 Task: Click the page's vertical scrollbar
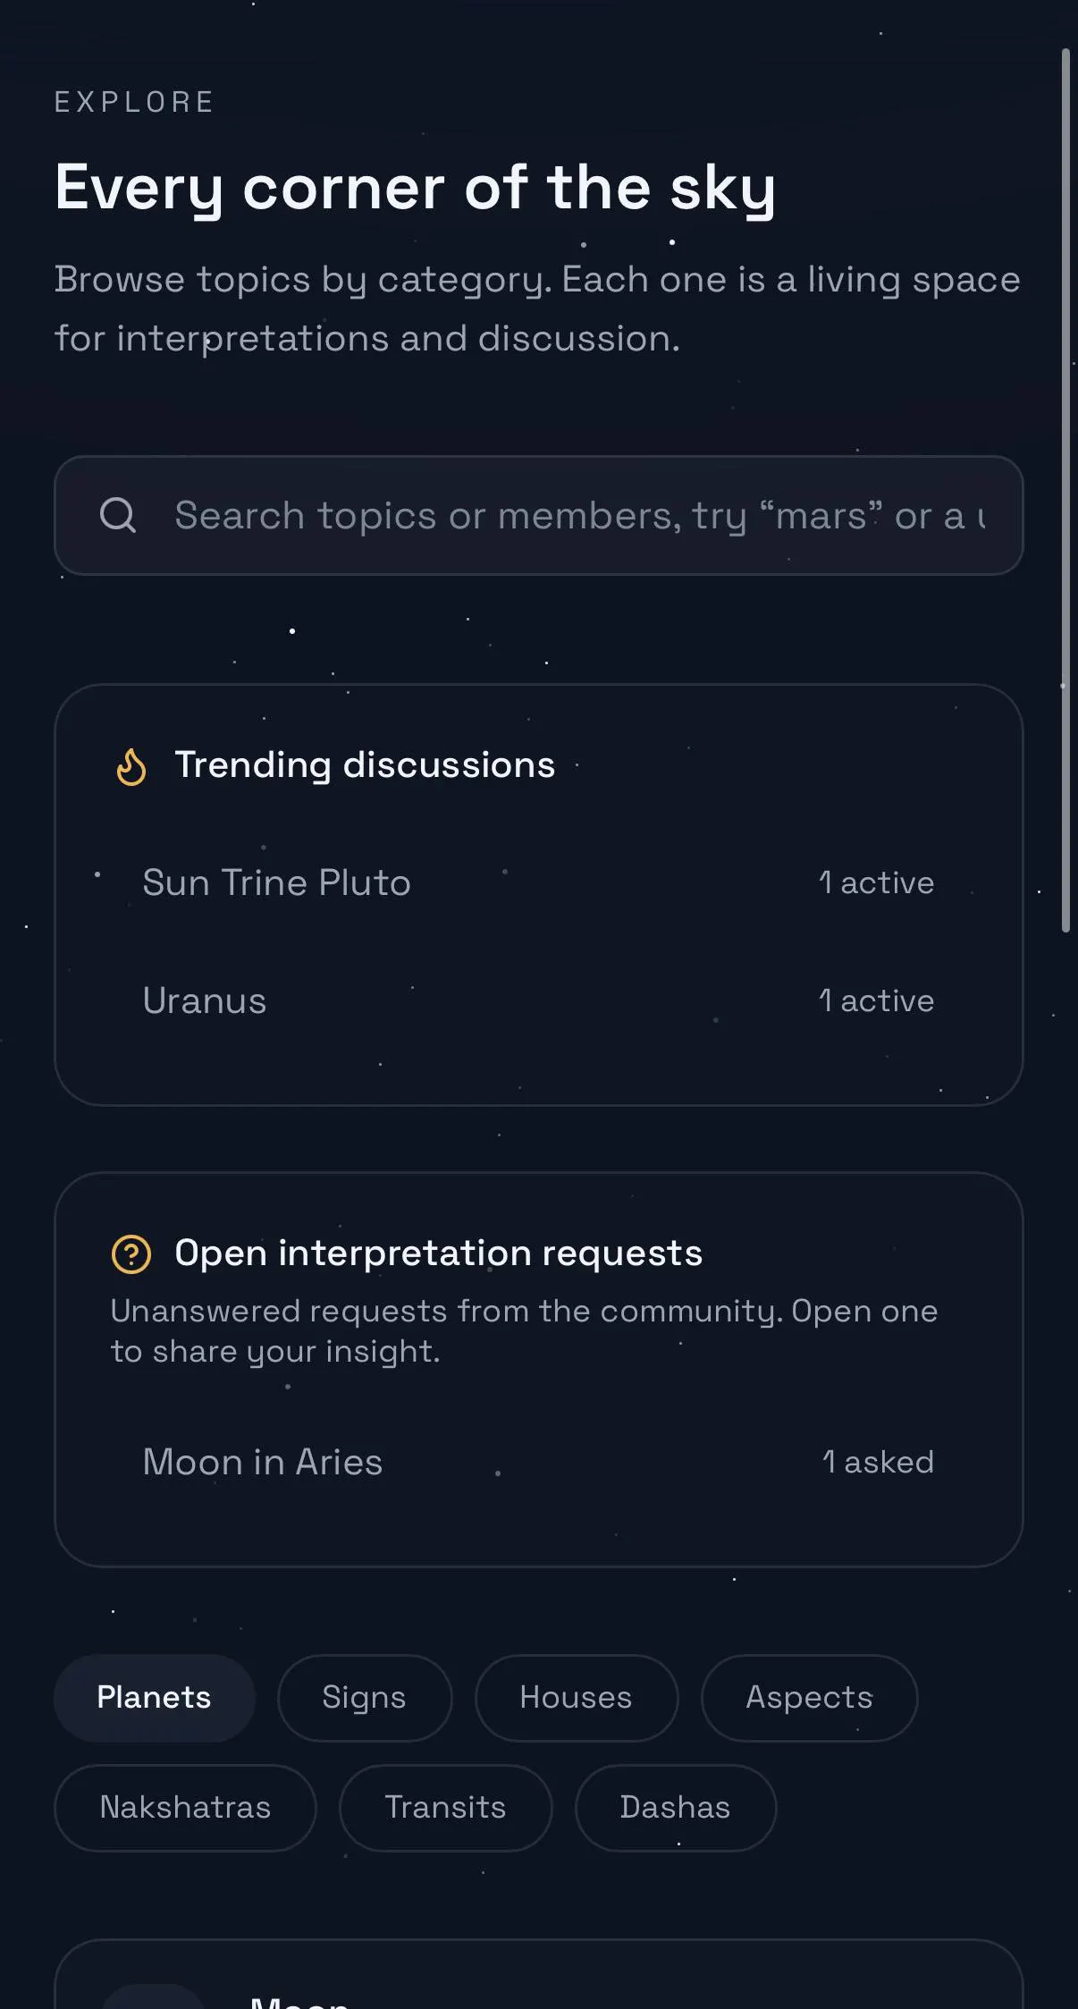point(1065,490)
